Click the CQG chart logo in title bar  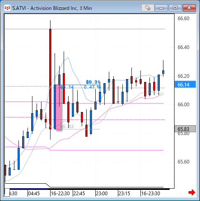coord(7,8)
